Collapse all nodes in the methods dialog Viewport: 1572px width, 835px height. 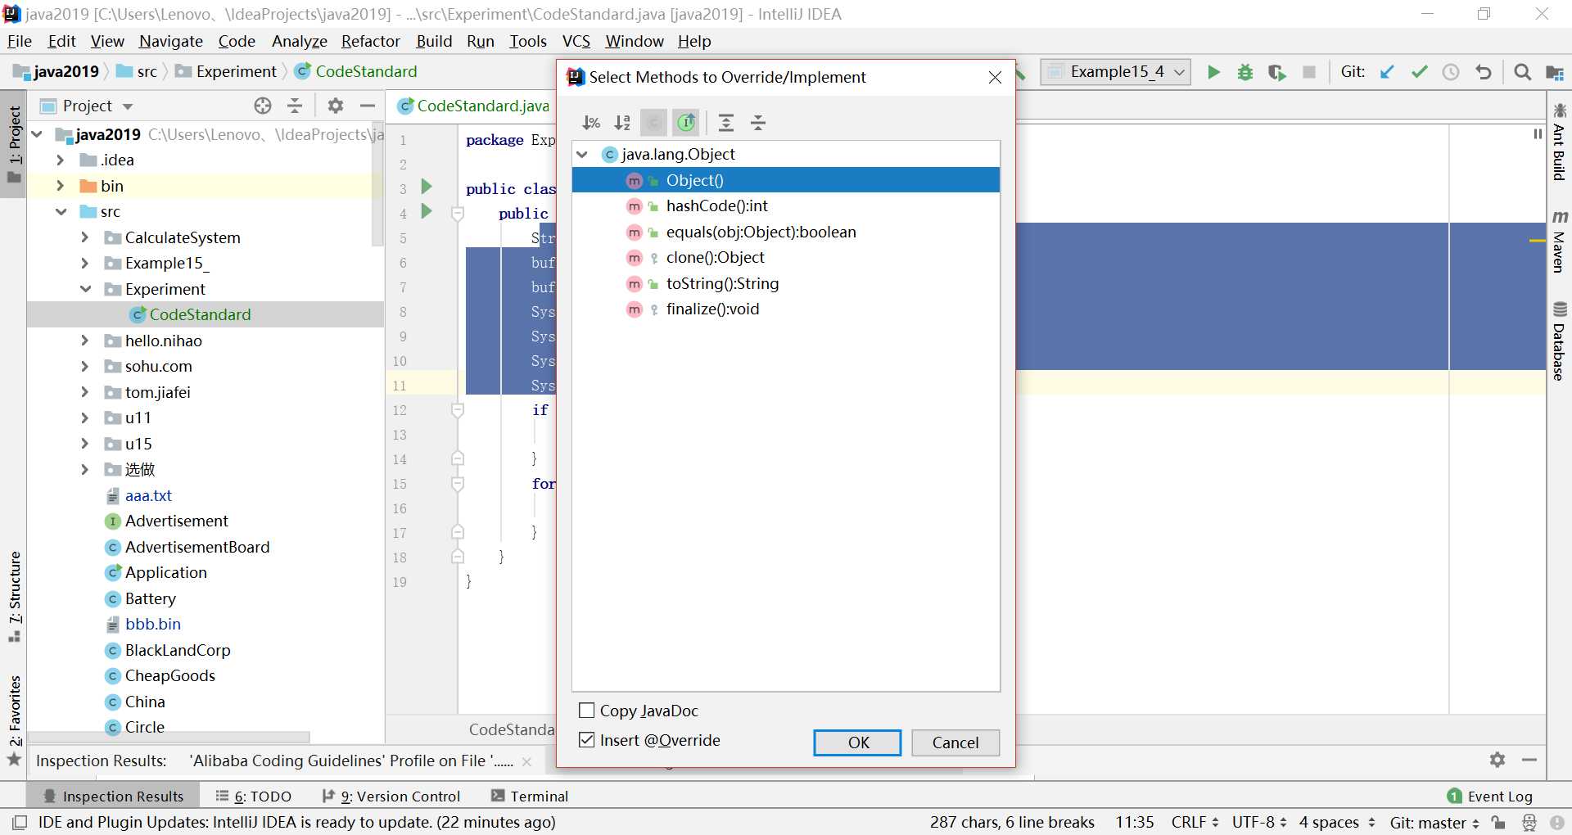tap(758, 123)
